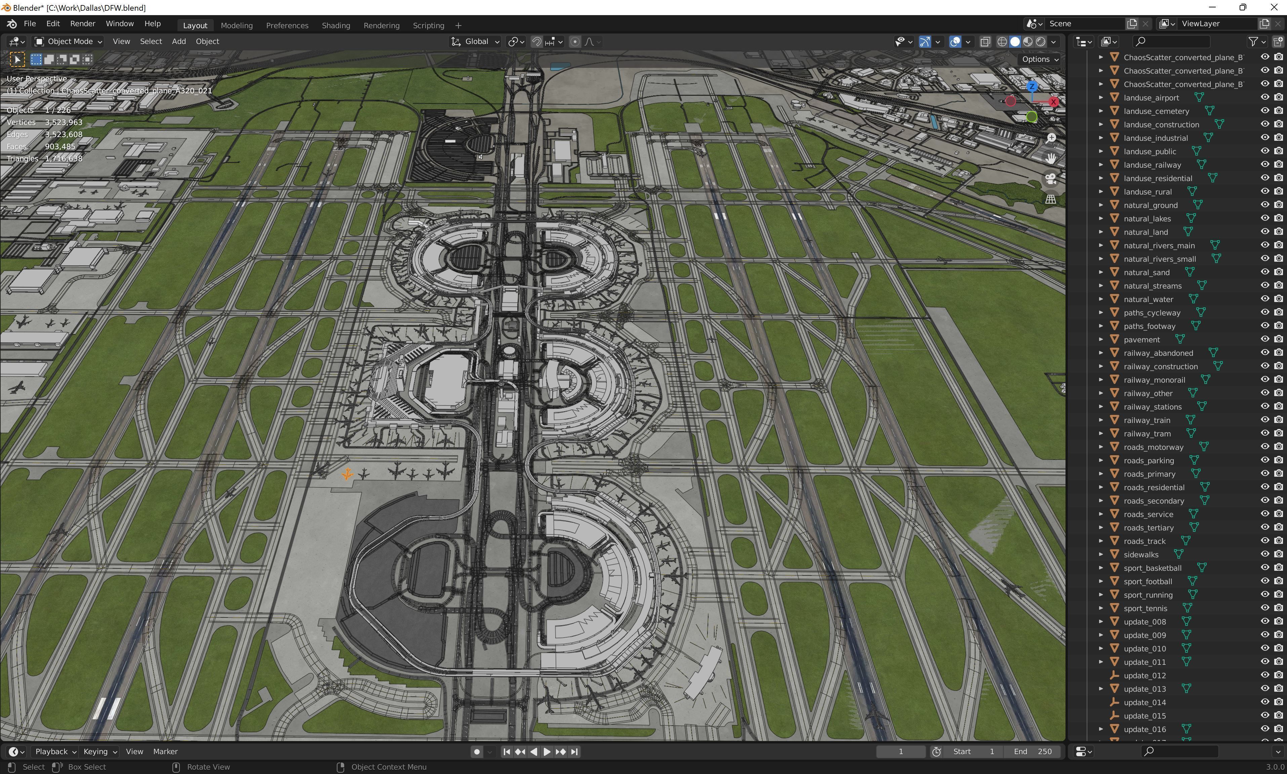
Task: Click new collection icon in outliner
Action: point(1278,42)
